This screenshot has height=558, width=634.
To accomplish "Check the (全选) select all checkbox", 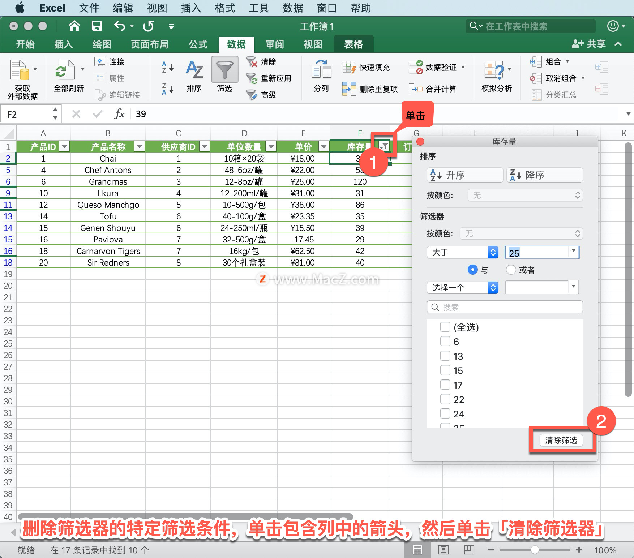I will point(445,327).
